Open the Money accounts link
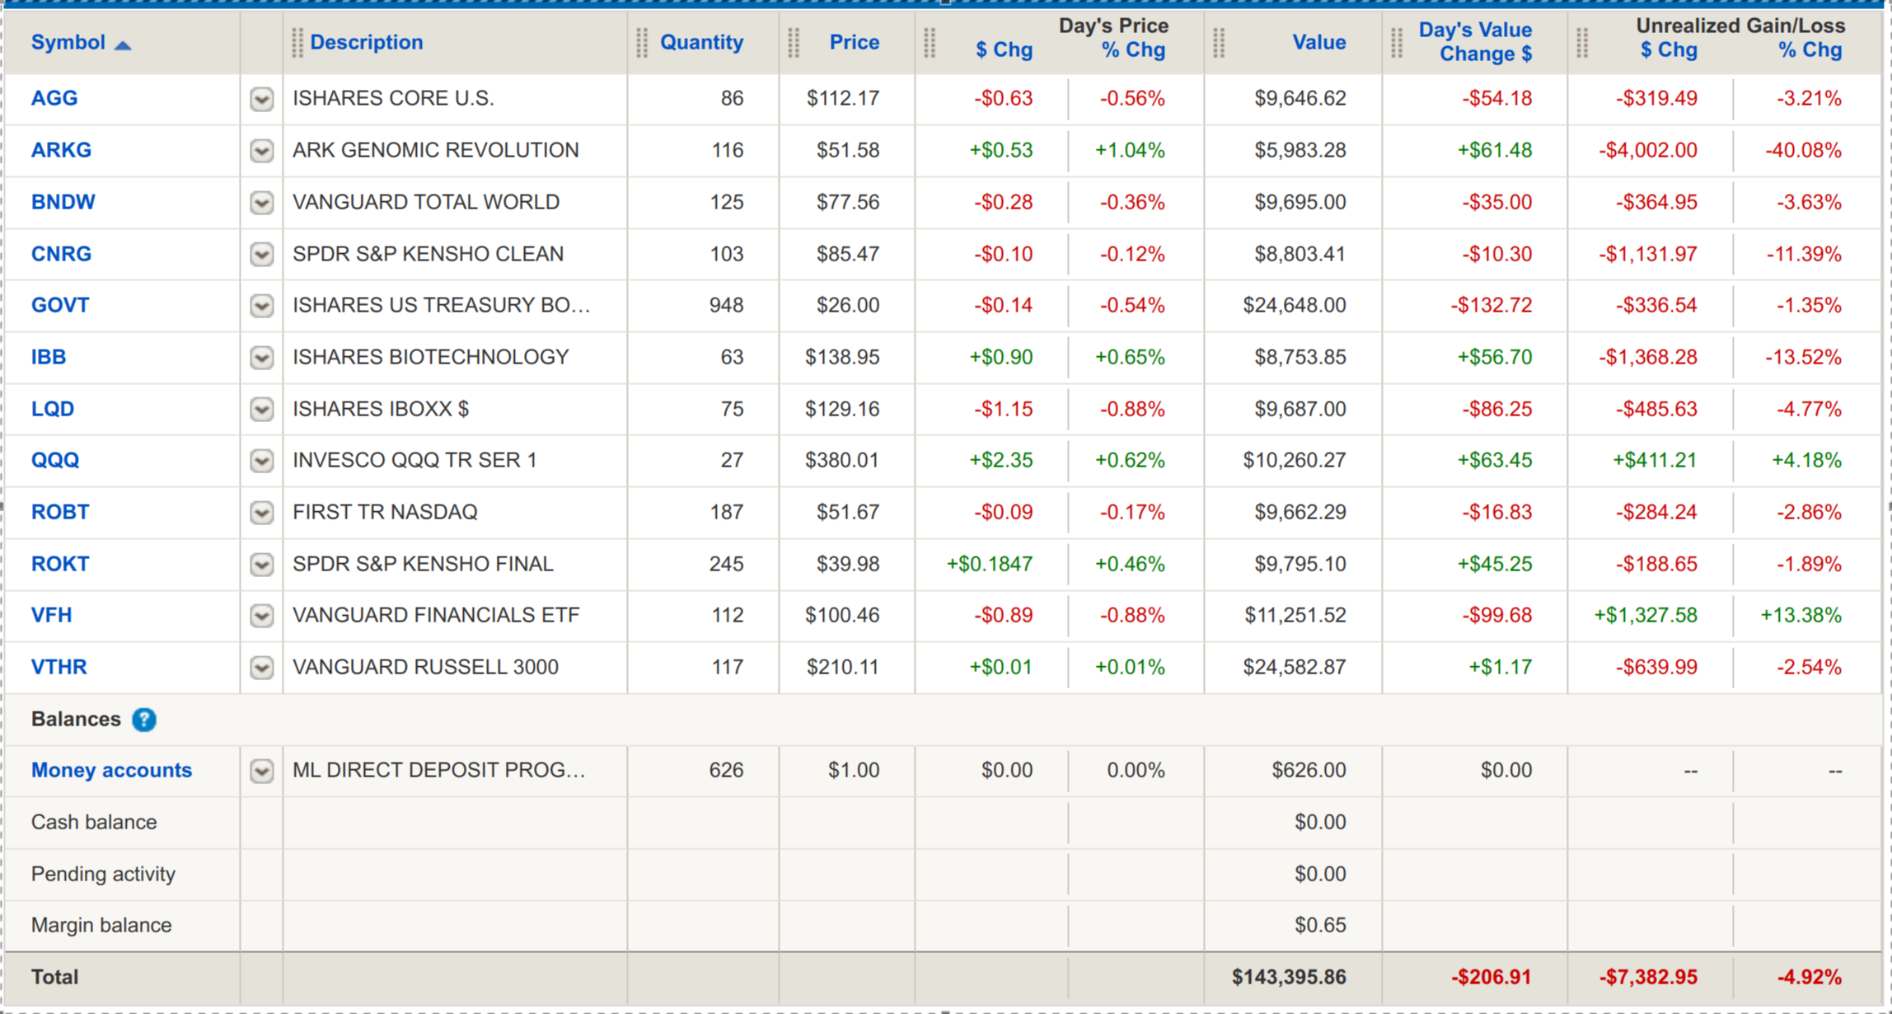 pos(111,771)
